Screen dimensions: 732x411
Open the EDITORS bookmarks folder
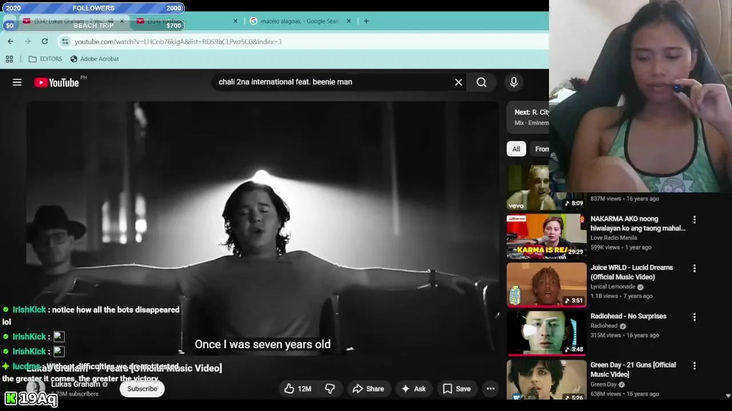pyautogui.click(x=45, y=59)
